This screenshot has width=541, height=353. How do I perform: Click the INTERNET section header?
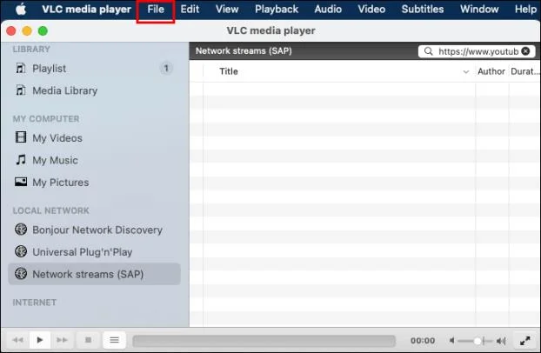point(35,303)
